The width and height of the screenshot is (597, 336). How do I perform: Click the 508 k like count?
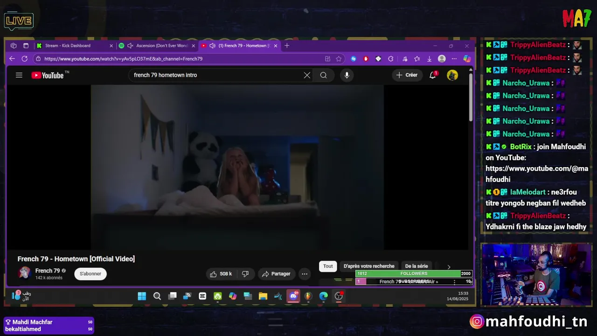[226, 274]
